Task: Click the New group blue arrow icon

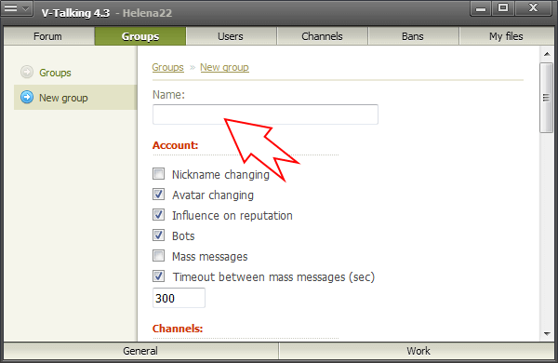Action: (27, 97)
